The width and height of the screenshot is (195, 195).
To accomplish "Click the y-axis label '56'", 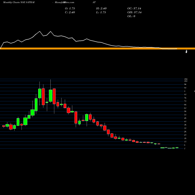I will pyautogui.click(x=185, y=111).
